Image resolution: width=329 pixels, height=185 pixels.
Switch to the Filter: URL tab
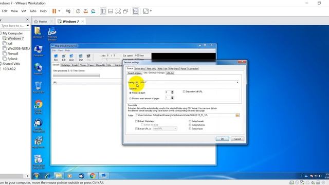coord(152,68)
